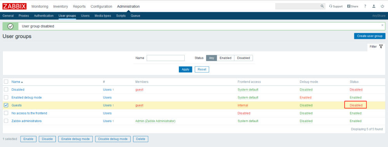
Task: Sort by the Name column header
Action: coord(17,82)
